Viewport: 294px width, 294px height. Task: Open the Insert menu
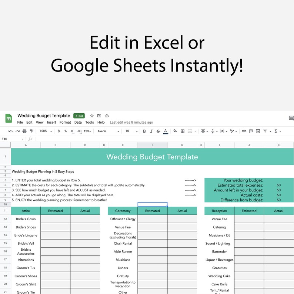[51, 123]
